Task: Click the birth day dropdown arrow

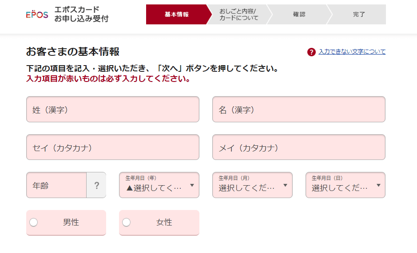Action: [379, 185]
